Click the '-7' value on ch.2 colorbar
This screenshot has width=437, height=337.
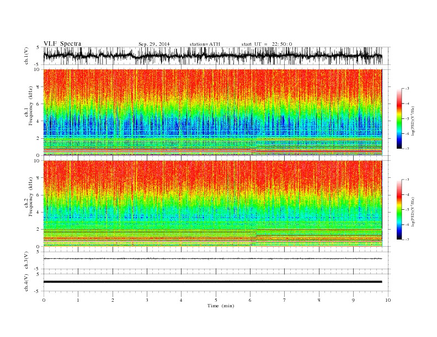click(x=407, y=240)
